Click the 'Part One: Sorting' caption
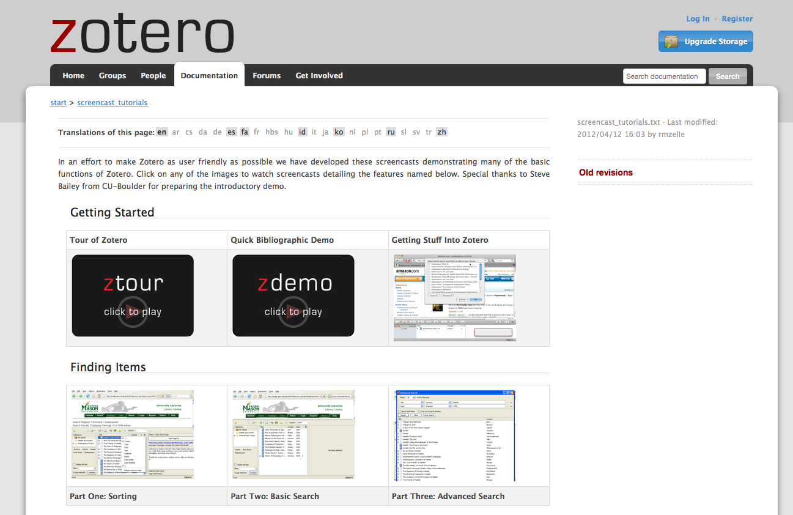The image size is (793, 515). pyautogui.click(x=103, y=496)
